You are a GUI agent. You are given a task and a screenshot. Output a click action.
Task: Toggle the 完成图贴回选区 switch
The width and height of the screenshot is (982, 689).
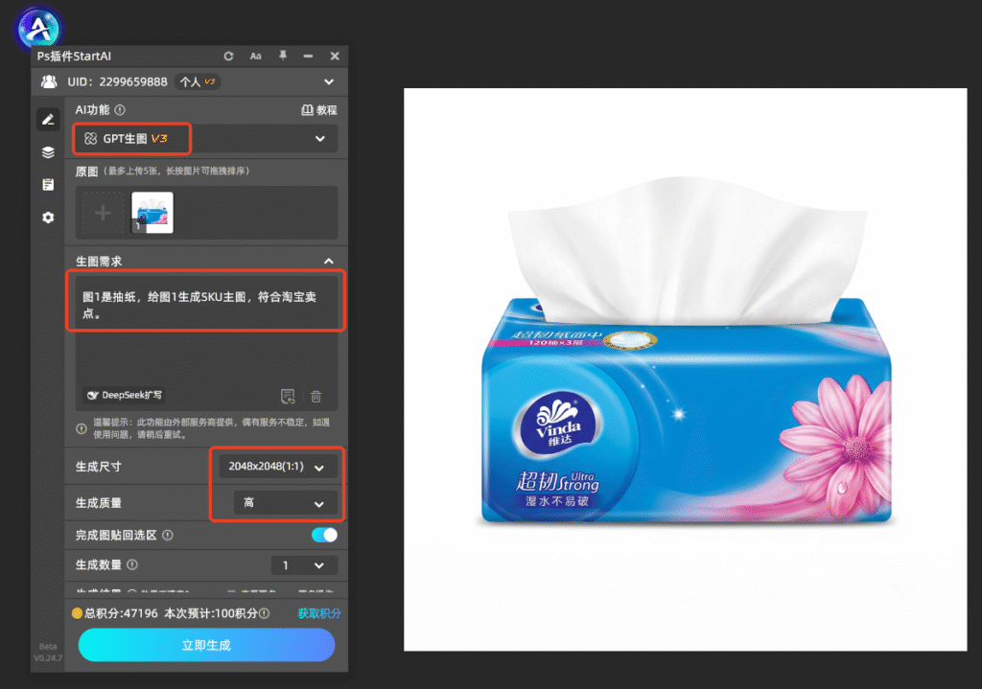(x=324, y=535)
